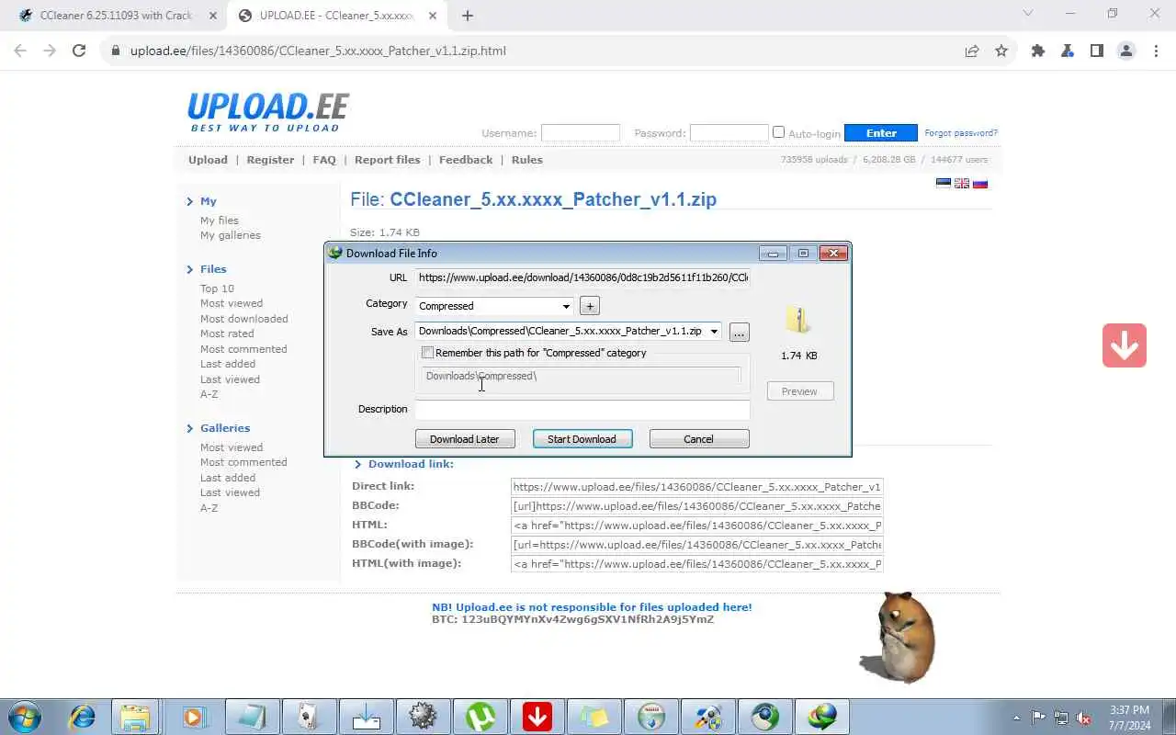Viewport: 1176px width, 735px height.
Task: Click the Password input field
Action: click(x=729, y=133)
